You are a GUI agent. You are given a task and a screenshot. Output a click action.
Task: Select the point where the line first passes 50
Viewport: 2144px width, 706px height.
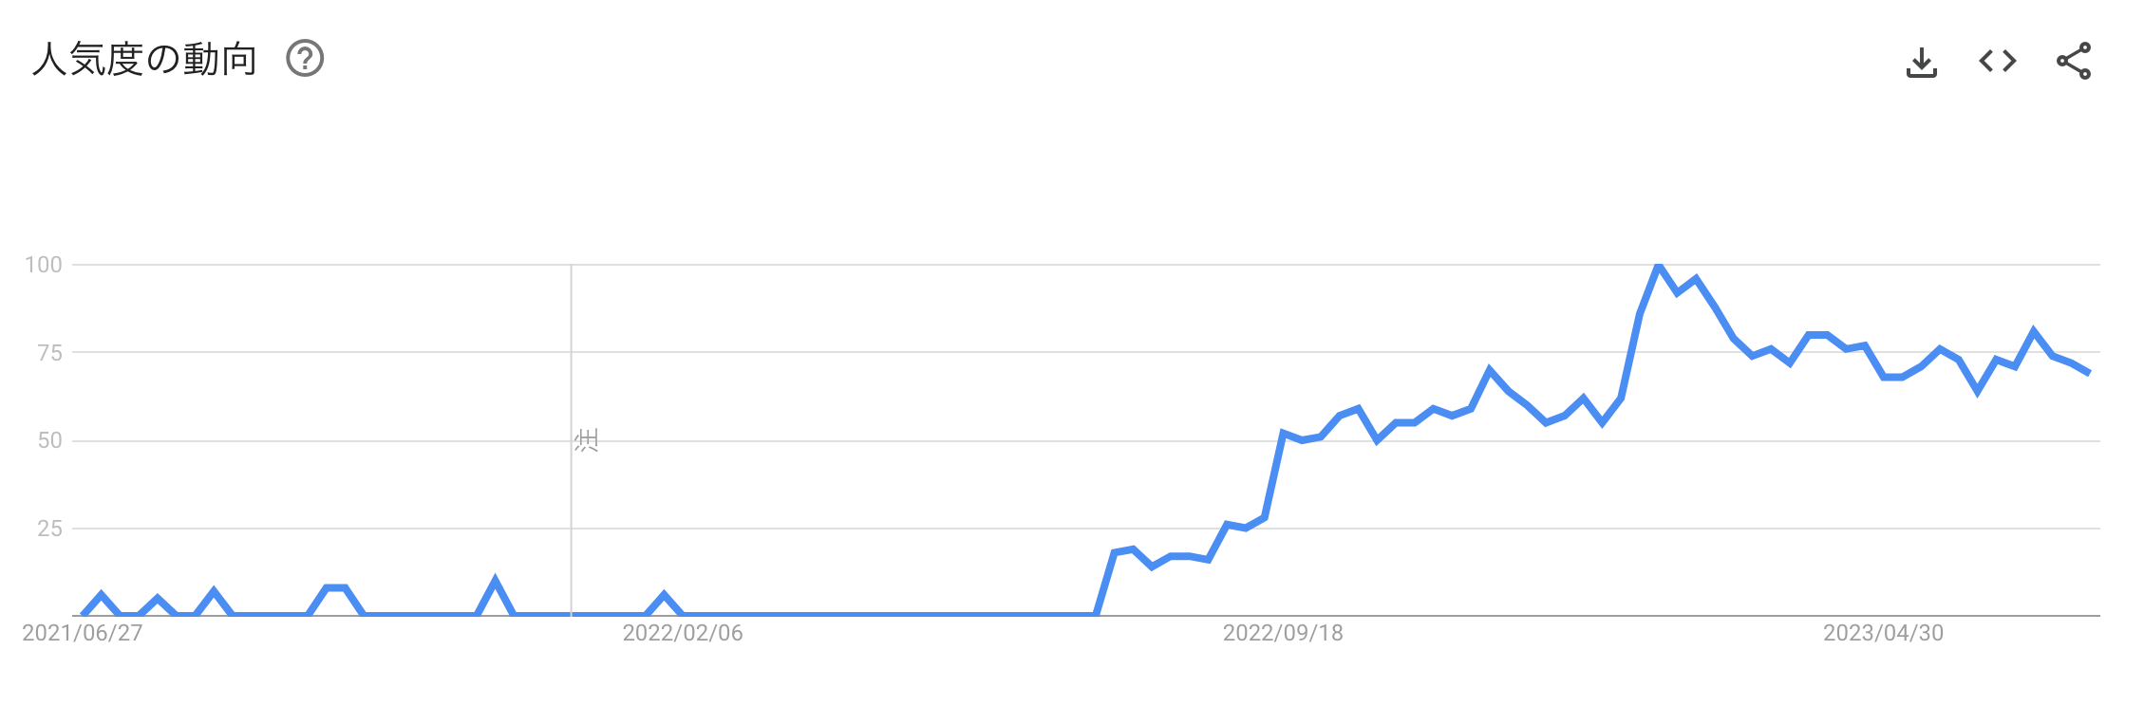[x=1283, y=434]
